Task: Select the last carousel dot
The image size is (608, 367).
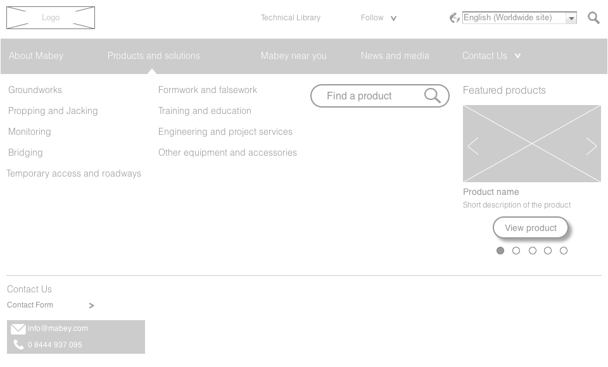Action: 564,251
